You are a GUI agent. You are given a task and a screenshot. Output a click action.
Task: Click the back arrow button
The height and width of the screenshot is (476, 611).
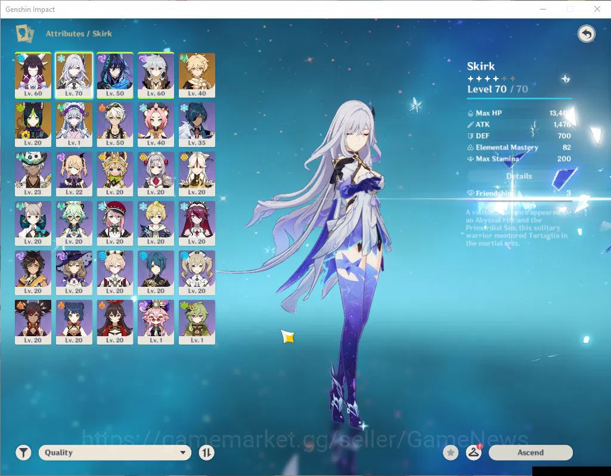[x=587, y=35]
